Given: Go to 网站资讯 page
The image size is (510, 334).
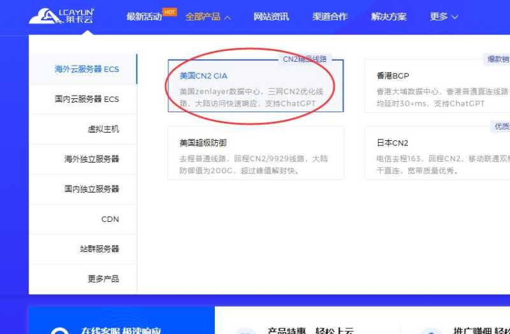Looking at the screenshot, I should [272, 17].
